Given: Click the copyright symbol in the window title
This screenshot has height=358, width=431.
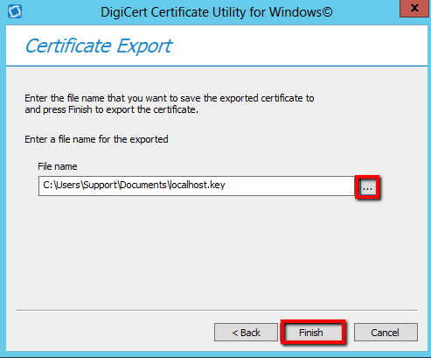Looking at the screenshot, I should 327,12.
